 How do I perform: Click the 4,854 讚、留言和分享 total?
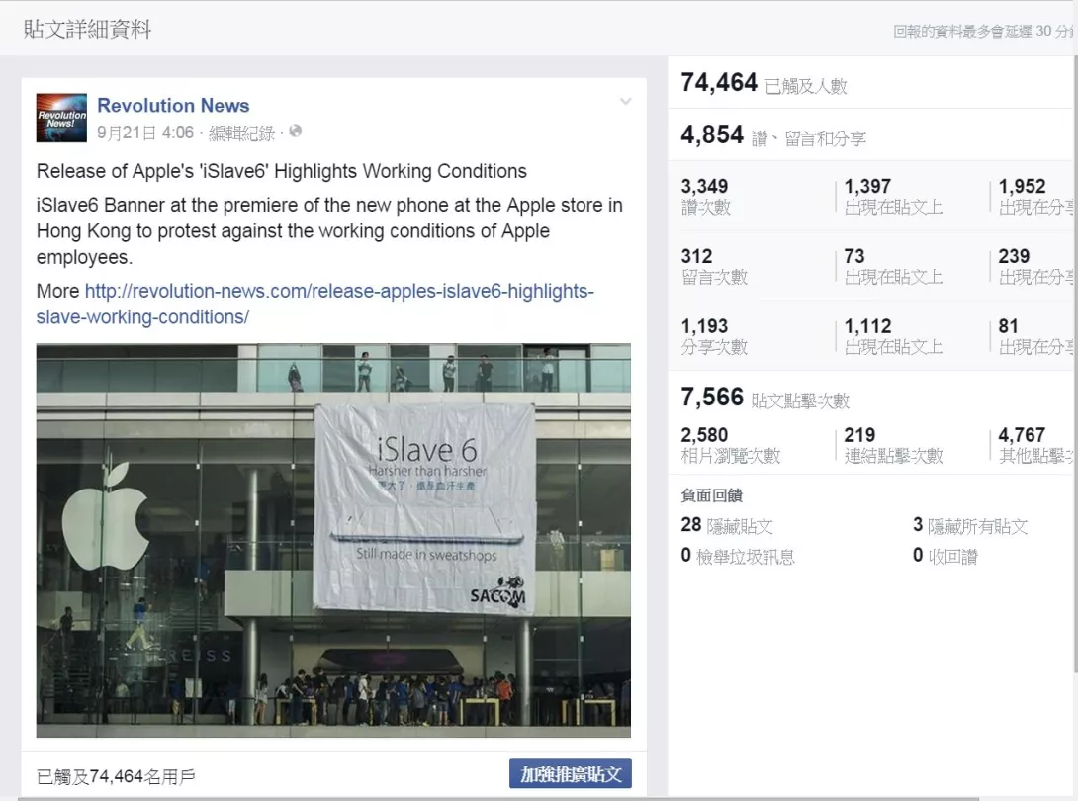click(773, 135)
